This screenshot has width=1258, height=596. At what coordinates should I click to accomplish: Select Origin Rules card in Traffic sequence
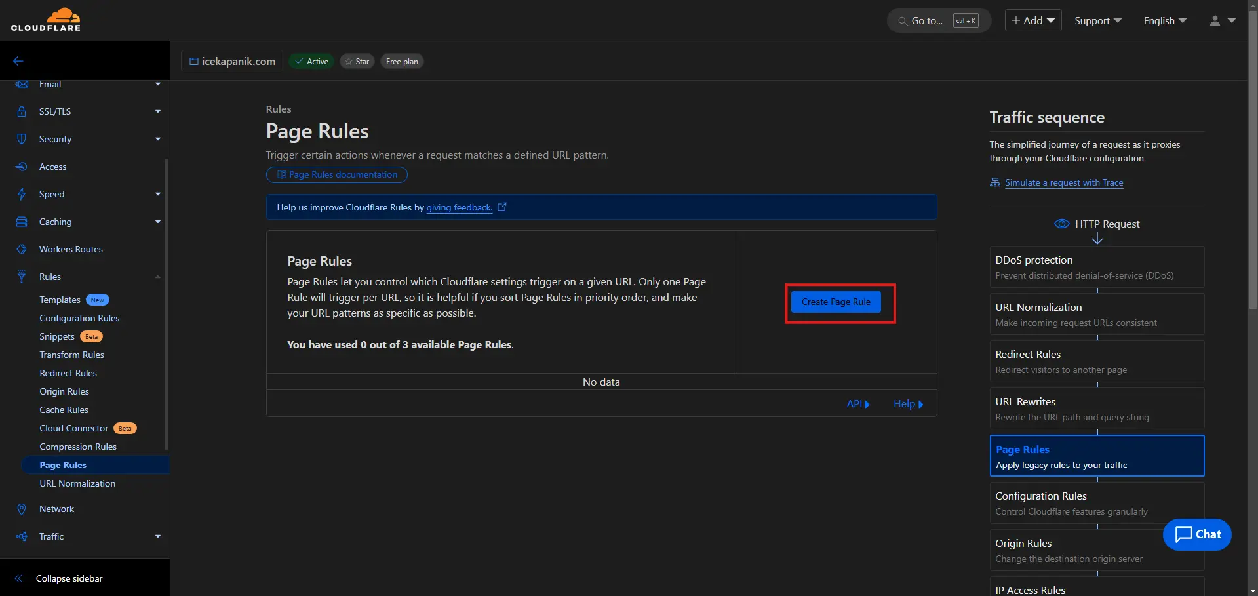1097,550
